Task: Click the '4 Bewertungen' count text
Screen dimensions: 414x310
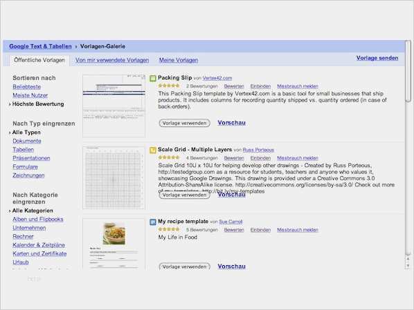Action: coord(202,158)
